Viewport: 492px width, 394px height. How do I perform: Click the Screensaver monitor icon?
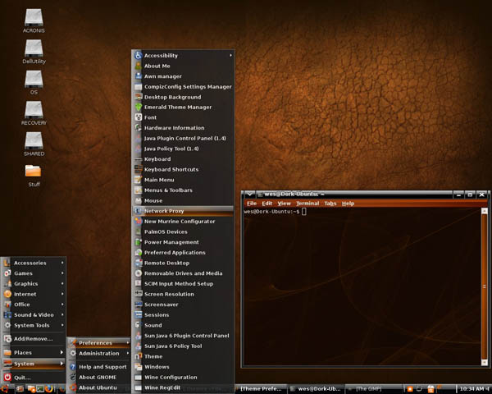(x=139, y=305)
